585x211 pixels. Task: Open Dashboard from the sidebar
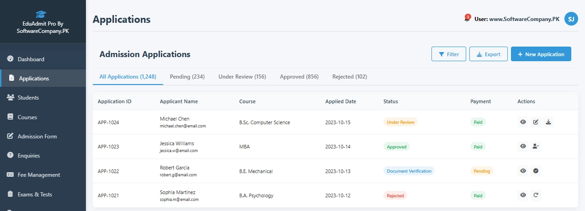[43, 59]
